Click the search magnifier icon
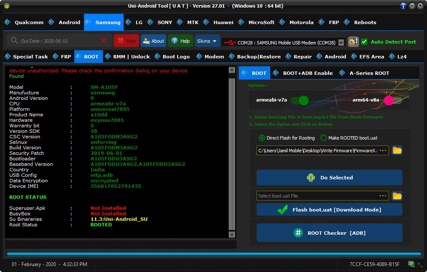The image size is (427, 272). click(14, 41)
